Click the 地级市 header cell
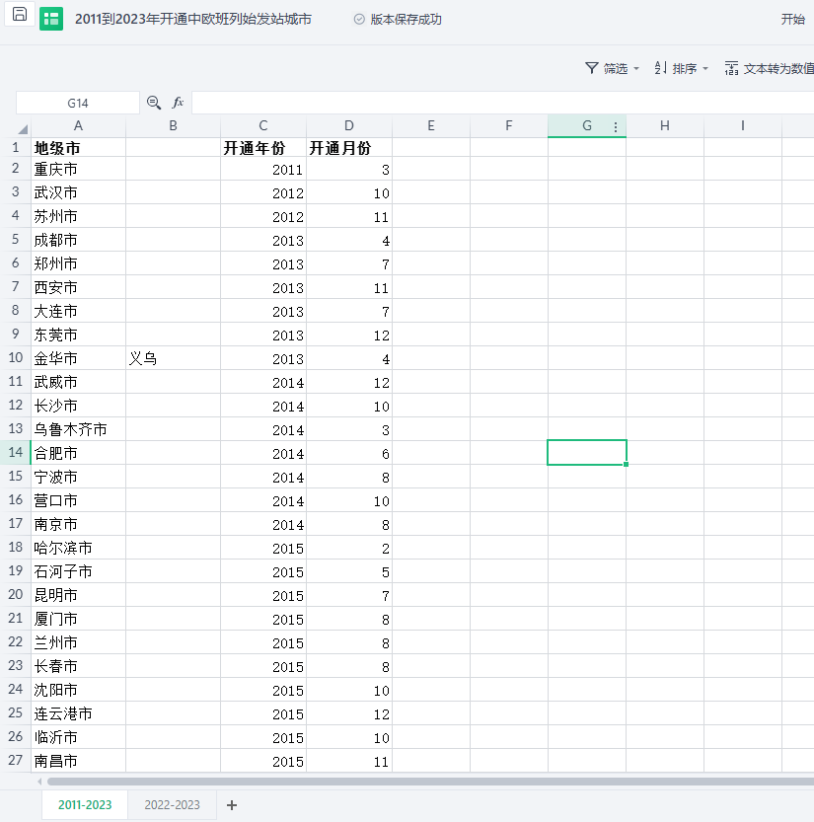 [78, 148]
